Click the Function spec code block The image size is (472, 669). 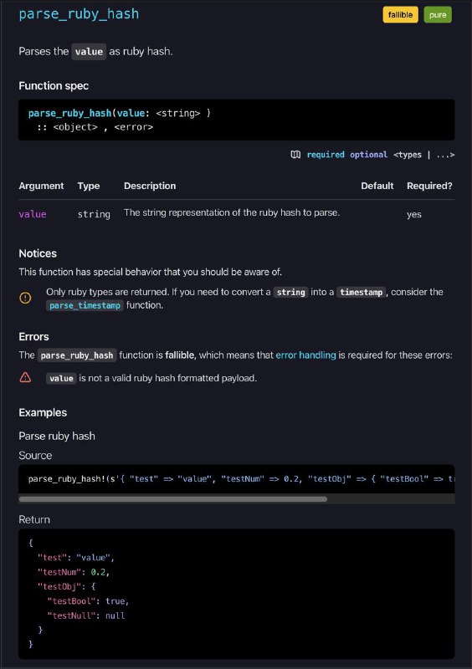pyautogui.click(x=237, y=120)
